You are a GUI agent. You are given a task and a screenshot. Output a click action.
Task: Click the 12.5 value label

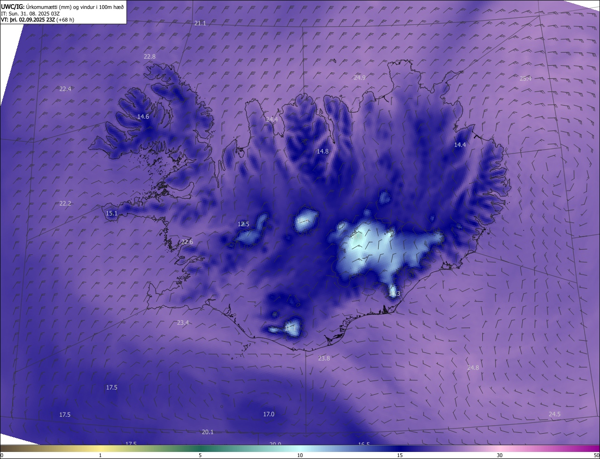click(243, 224)
